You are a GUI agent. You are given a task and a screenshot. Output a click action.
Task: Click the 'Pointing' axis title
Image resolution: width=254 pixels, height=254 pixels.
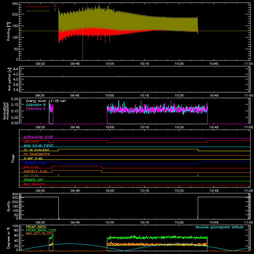[9, 32]
